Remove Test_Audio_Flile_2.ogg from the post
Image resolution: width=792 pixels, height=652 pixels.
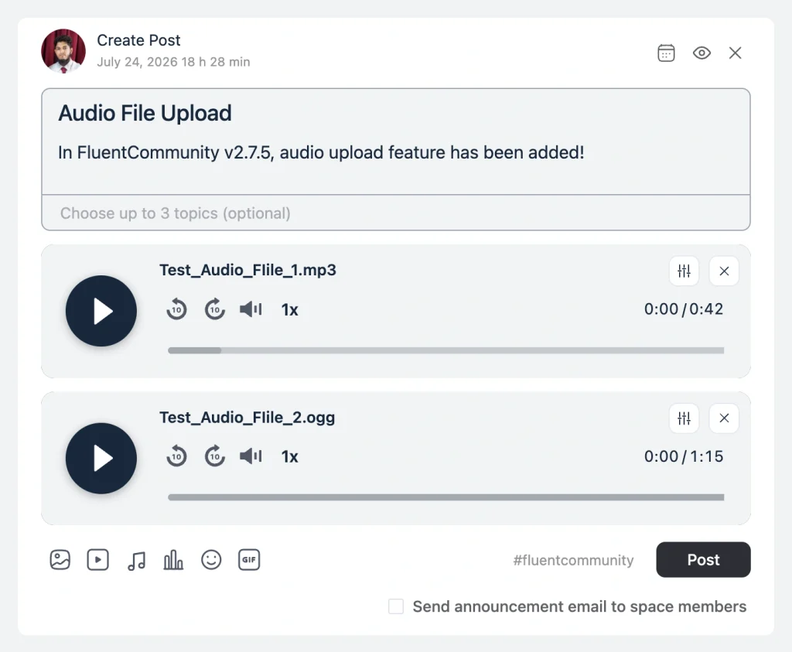click(724, 418)
